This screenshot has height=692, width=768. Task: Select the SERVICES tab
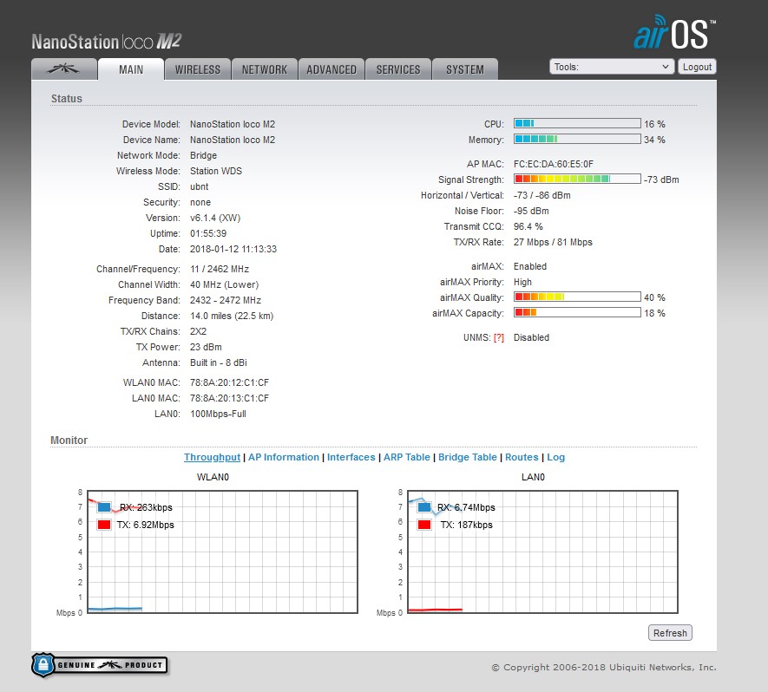point(398,69)
